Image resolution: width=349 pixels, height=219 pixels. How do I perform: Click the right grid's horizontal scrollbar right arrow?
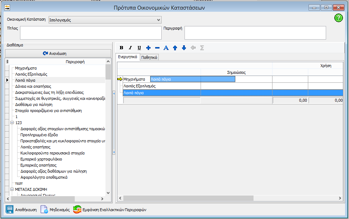pyautogui.click(x=340, y=198)
